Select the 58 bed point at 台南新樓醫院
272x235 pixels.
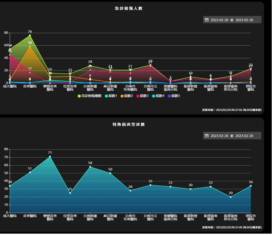90,167
